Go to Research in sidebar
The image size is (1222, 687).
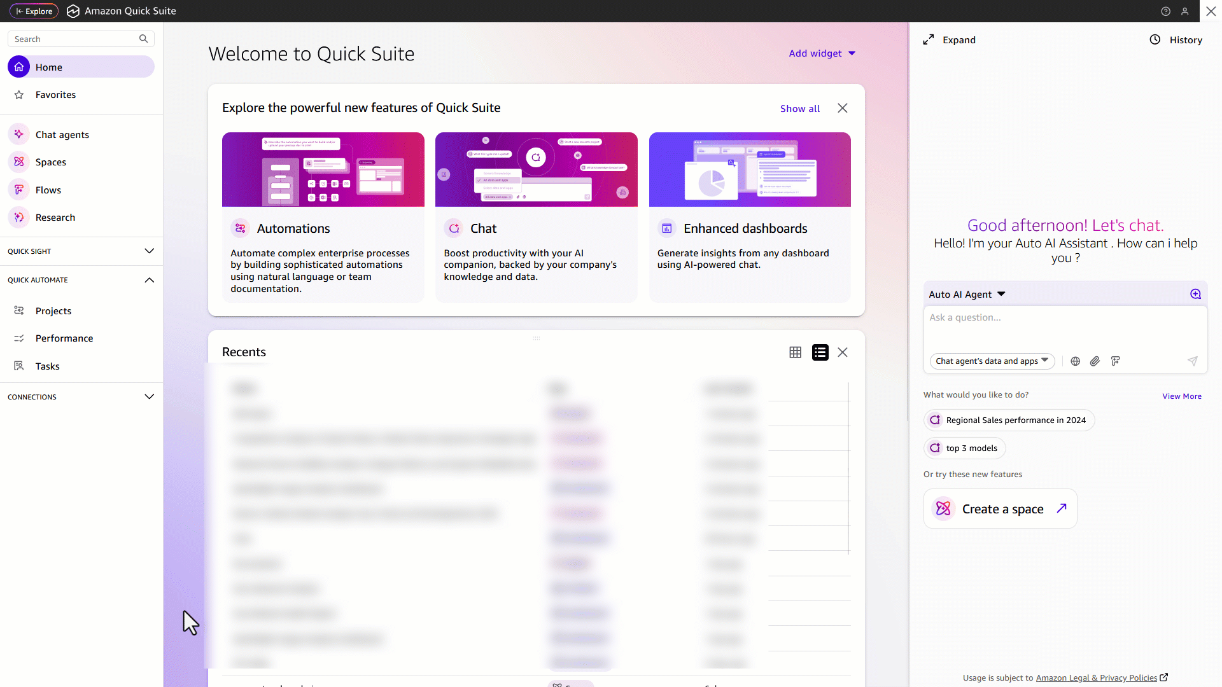55,218
